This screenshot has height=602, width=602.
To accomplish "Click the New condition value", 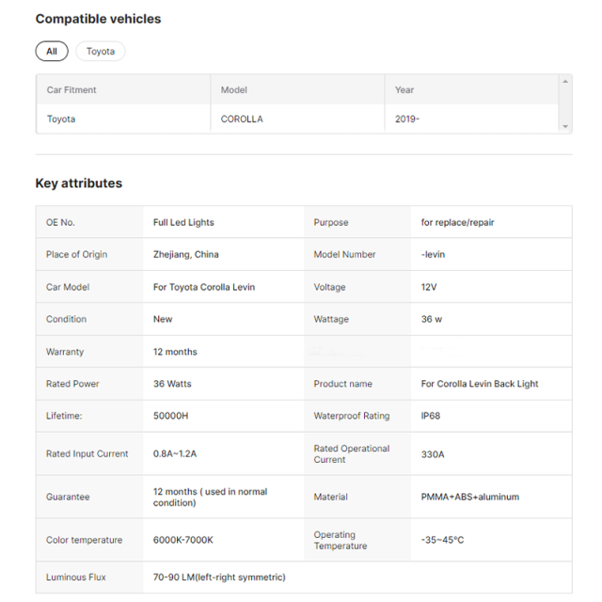I will 163,319.
